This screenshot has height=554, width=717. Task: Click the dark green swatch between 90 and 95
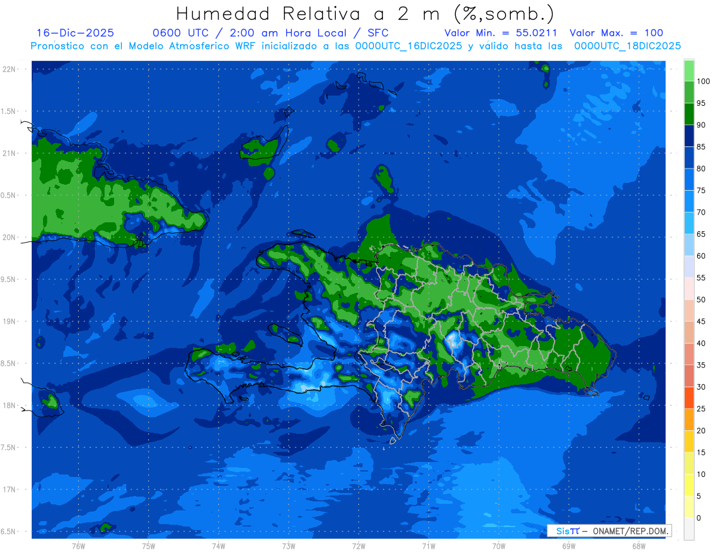tap(689, 114)
